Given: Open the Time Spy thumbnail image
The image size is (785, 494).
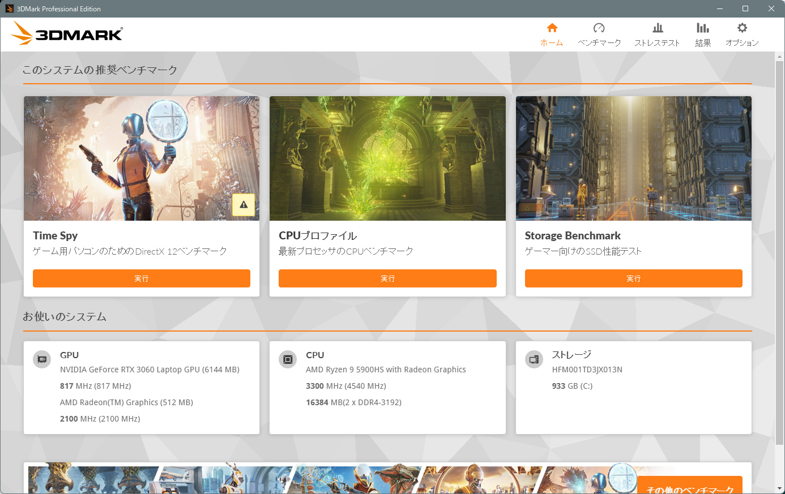Looking at the screenshot, I should (x=142, y=158).
